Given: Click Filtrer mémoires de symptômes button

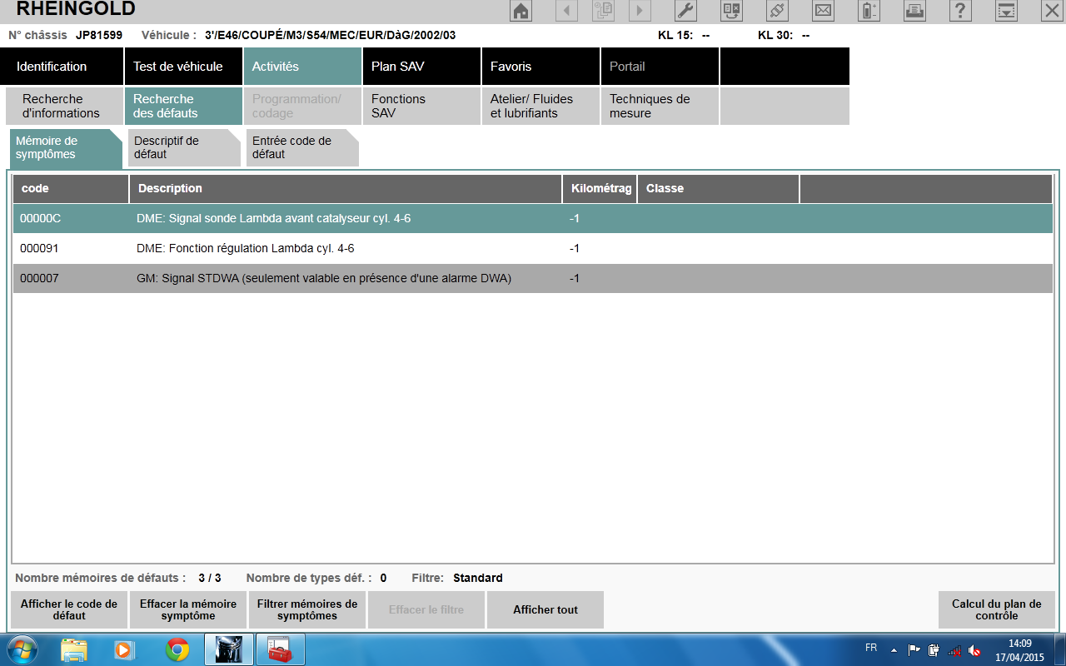Looking at the screenshot, I should coord(307,610).
